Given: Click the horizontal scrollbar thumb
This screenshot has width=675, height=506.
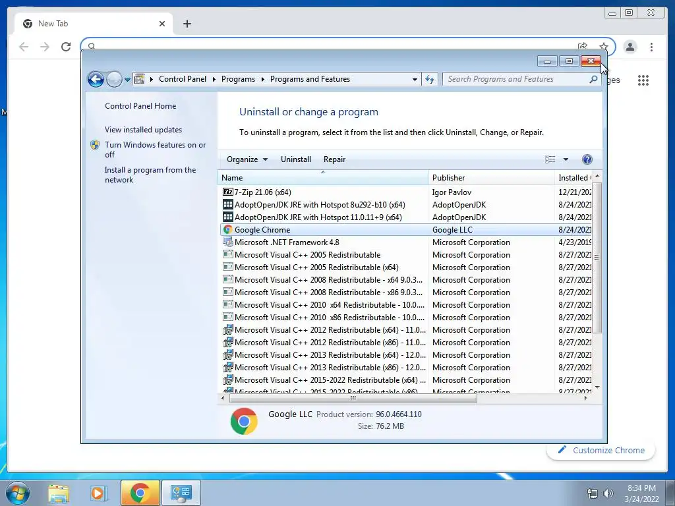Looking at the screenshot, I should click(353, 399).
